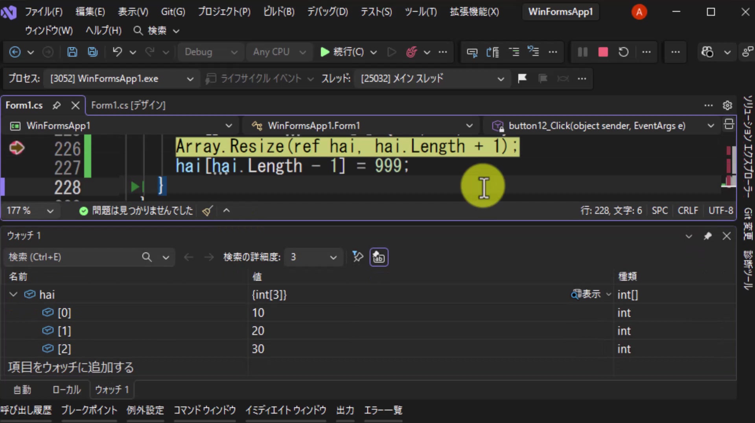Open the イミディエイト ウィンドウ tab
The width and height of the screenshot is (755, 423).
click(x=286, y=410)
